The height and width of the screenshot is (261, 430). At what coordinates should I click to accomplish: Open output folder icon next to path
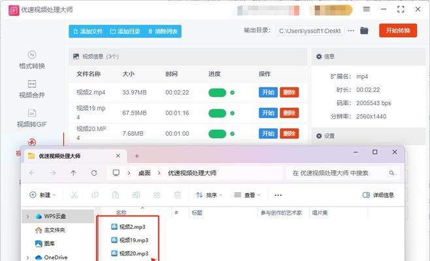pos(364,31)
